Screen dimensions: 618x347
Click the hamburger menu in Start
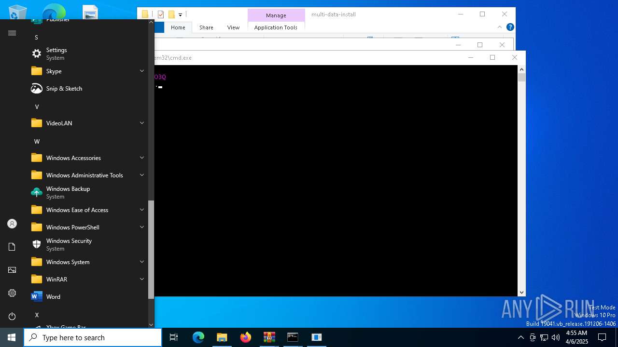coord(12,33)
